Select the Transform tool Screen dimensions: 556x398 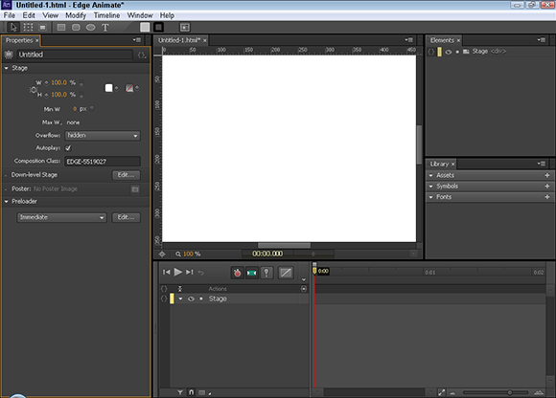(28, 27)
